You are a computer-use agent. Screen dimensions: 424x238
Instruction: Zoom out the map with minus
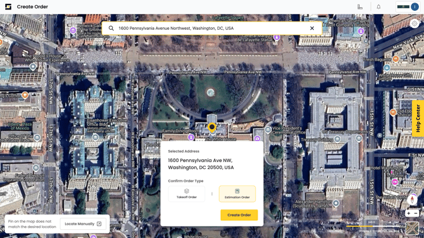click(x=416, y=213)
